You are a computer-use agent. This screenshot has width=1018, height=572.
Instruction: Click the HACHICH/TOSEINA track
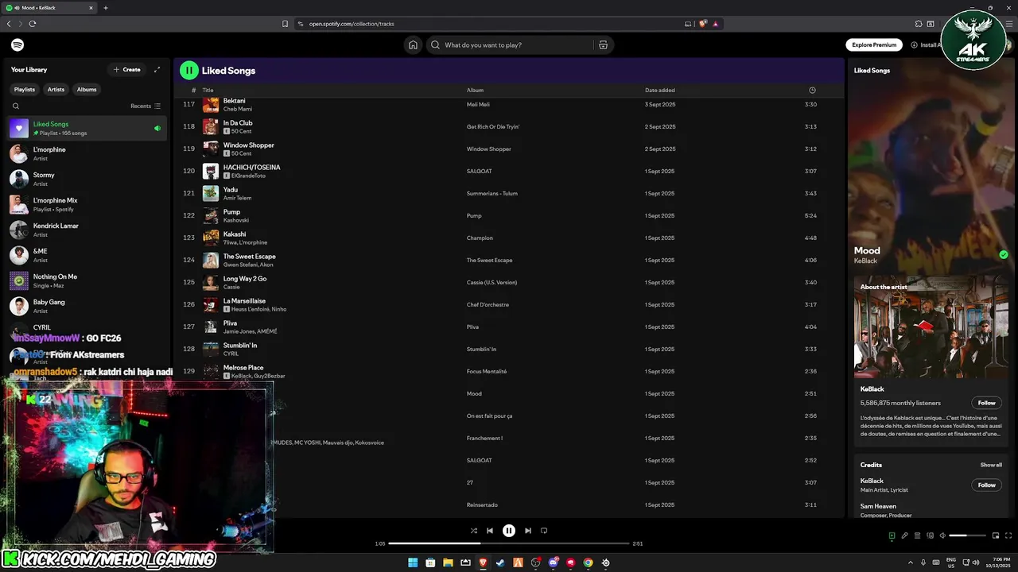pos(251,168)
